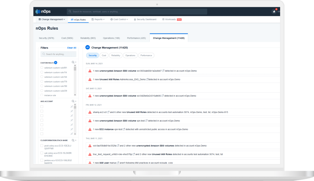Click warning triangle on vol-0acf38db81bc552fa row
The image size is (314, 181).
[x=90, y=146]
